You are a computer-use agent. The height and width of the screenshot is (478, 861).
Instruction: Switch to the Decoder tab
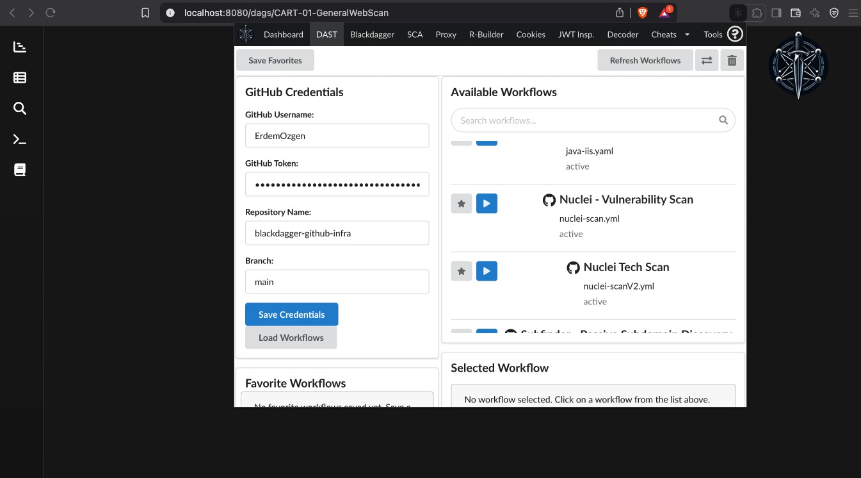coord(623,35)
